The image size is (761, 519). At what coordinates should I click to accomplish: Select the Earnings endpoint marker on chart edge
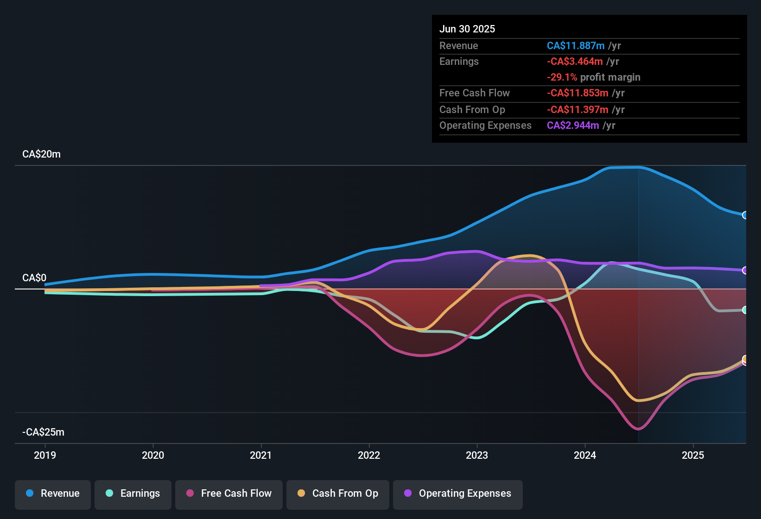point(745,310)
